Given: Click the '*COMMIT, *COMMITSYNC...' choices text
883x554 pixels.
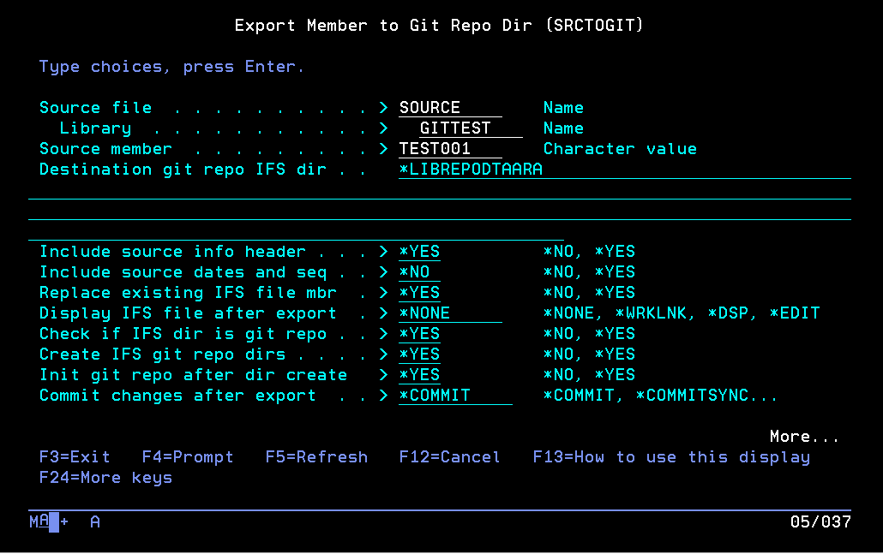Looking at the screenshot, I should coord(660,396).
